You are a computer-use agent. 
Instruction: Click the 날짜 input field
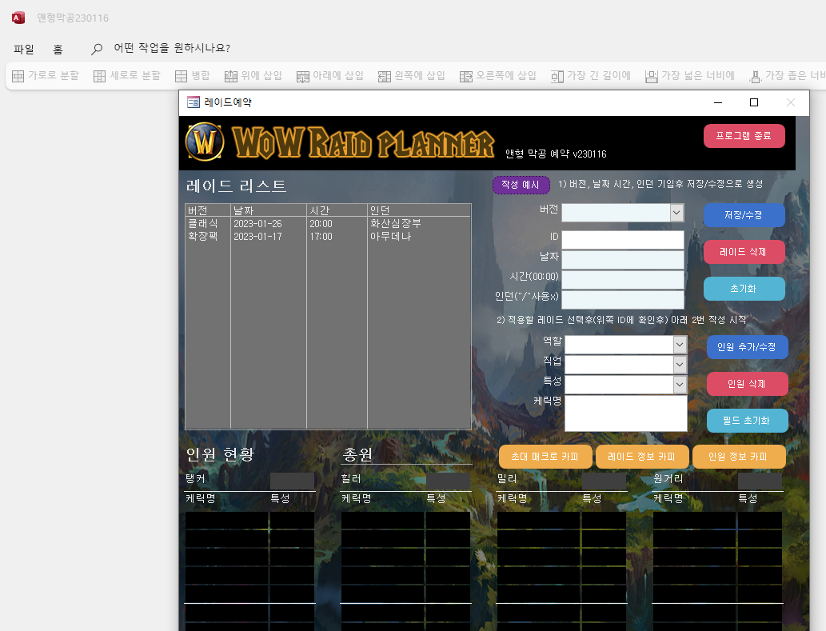[623, 260]
